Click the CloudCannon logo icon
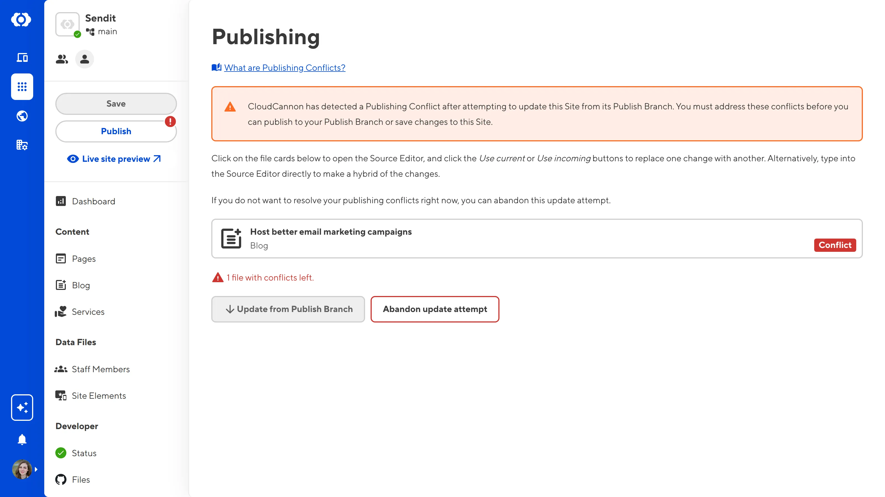 (x=21, y=20)
